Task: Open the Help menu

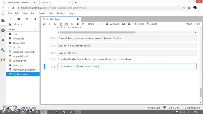Action: 71,13
